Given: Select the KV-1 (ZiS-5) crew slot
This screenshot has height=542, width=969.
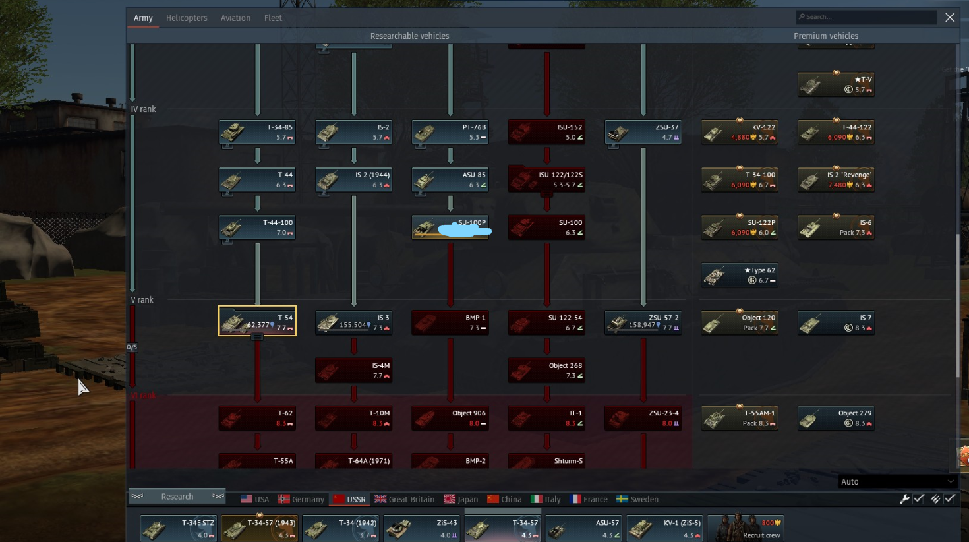Looking at the screenshot, I should click(664, 528).
